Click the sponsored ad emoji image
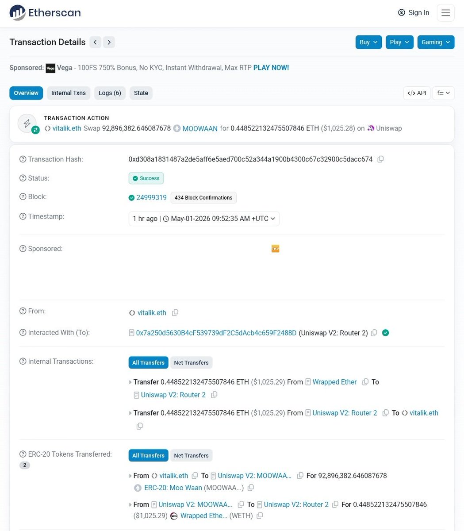Image resolution: width=464 pixels, height=531 pixels. 276,249
